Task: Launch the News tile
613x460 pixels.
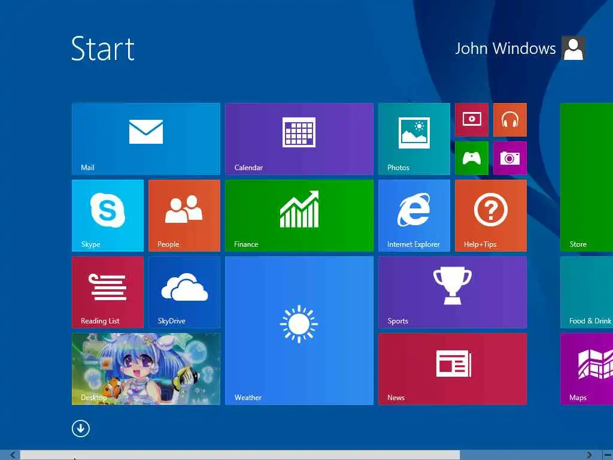Action: tap(453, 369)
